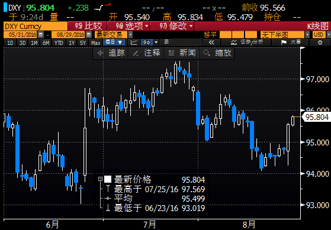Open the 每日 frequency dropdown

pos(114,43)
